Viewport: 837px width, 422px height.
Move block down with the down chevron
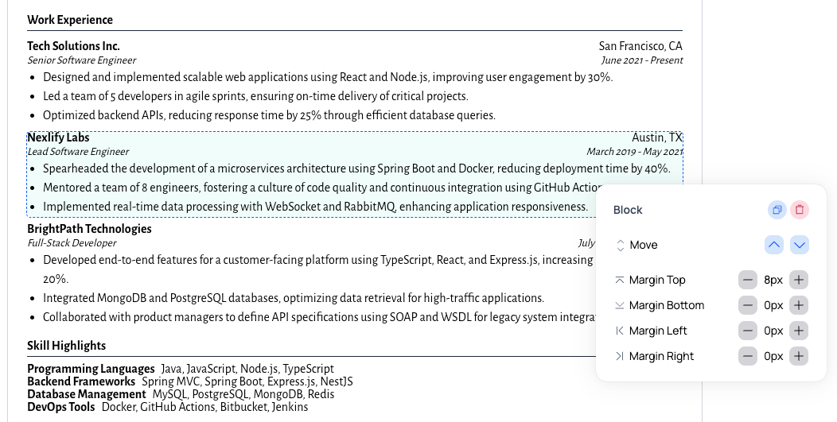coord(799,245)
